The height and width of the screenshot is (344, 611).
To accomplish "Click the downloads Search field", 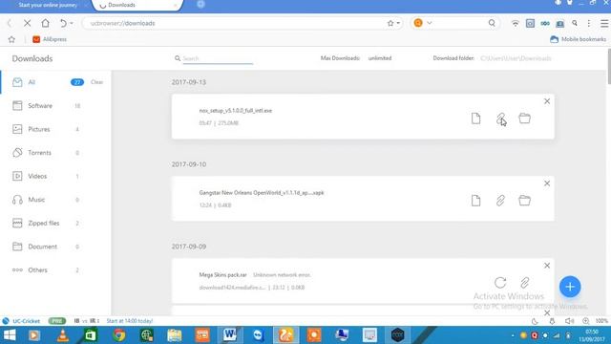I will coord(218,58).
